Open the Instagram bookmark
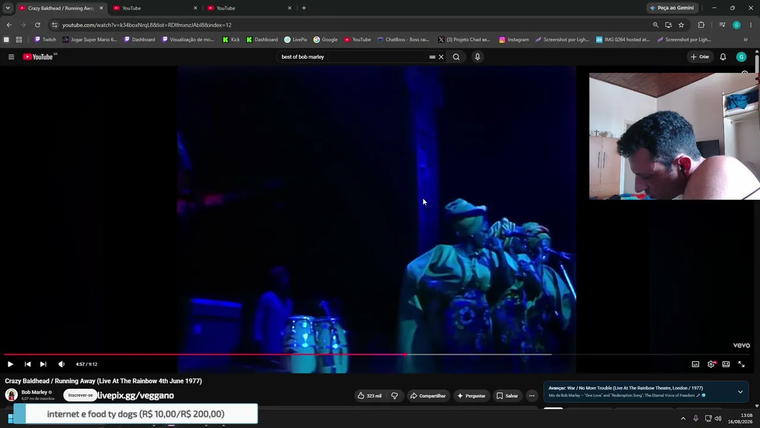The height and width of the screenshot is (428, 760). coord(514,40)
